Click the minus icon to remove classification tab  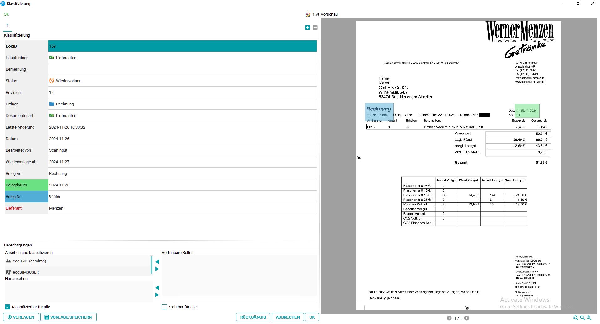point(315,28)
